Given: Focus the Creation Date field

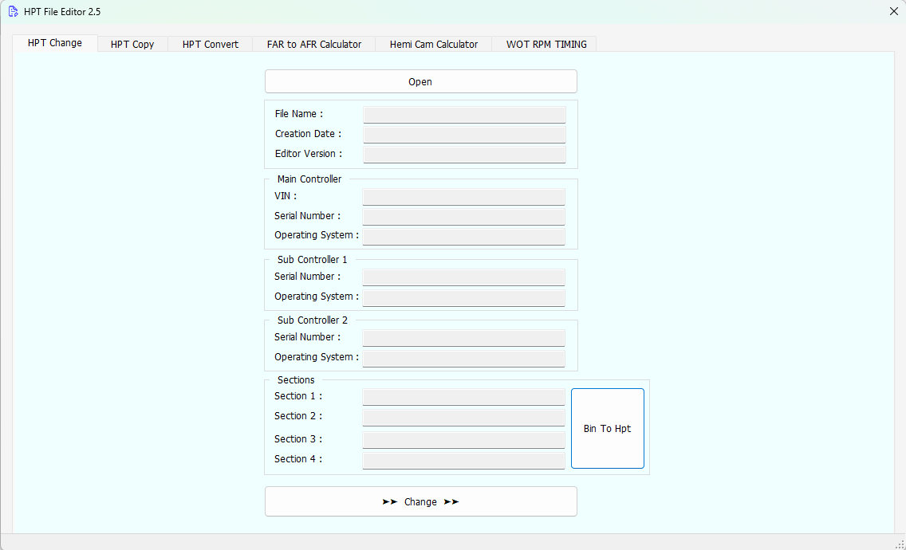Looking at the screenshot, I should (x=464, y=135).
